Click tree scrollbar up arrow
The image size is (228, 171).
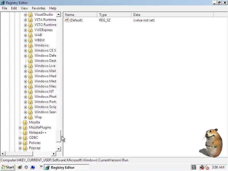click(x=58, y=14)
